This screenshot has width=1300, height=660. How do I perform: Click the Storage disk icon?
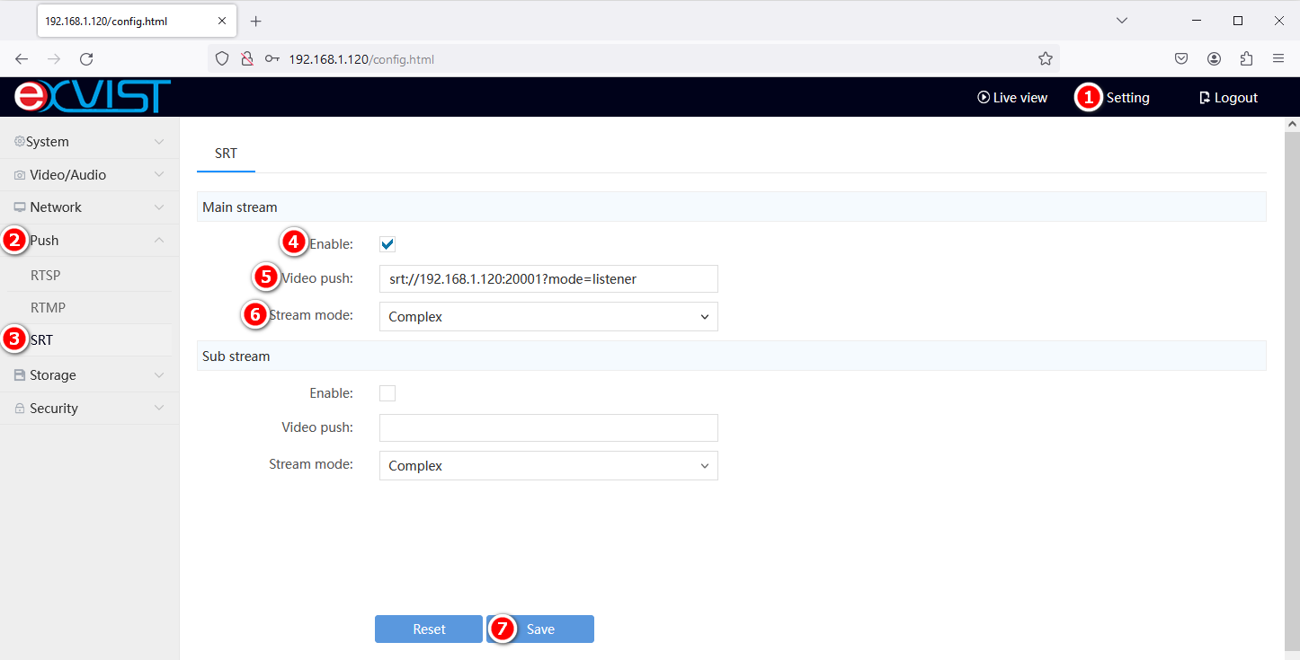pyautogui.click(x=20, y=375)
